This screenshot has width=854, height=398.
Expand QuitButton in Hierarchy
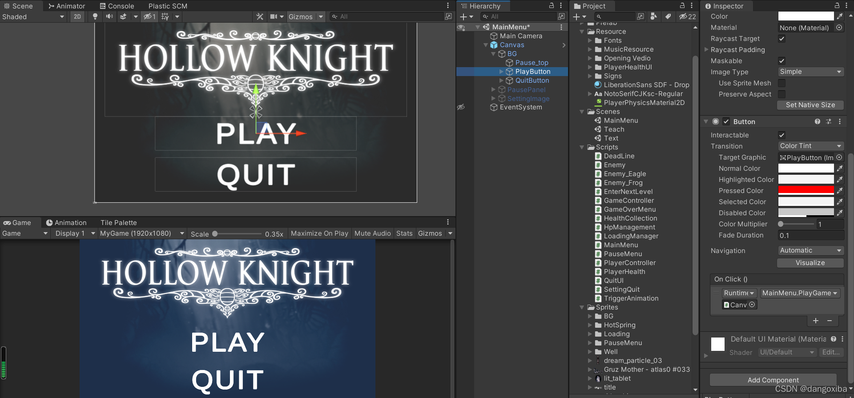pos(502,80)
